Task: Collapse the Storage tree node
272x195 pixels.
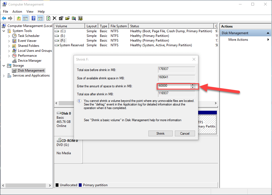Action: pos(4,66)
